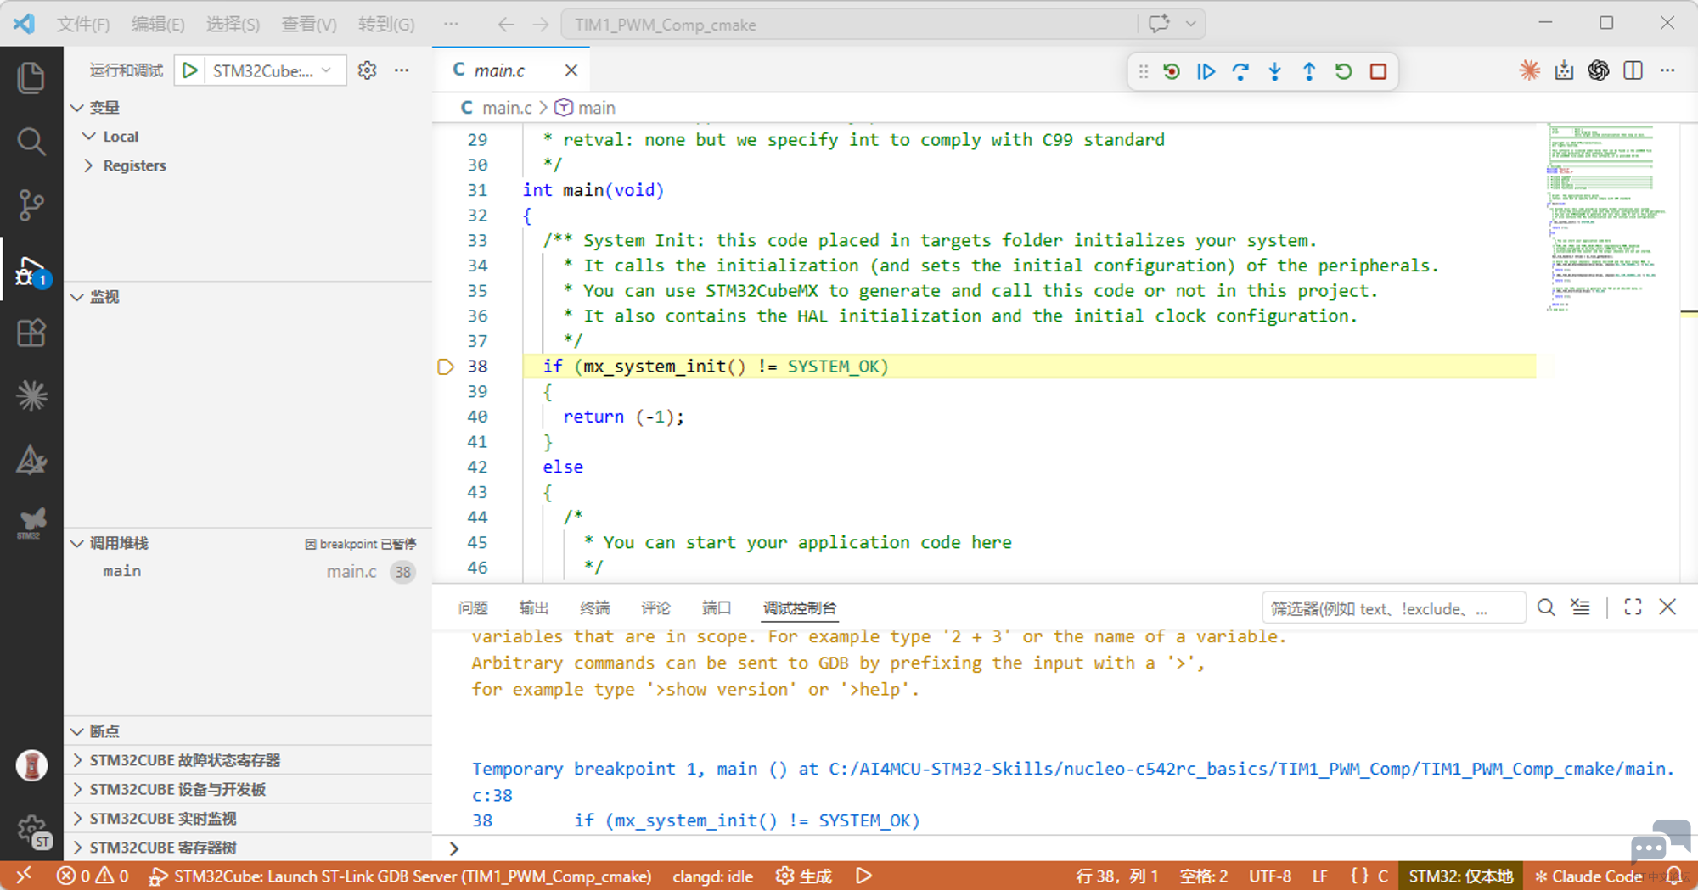Open launch.json gear settings
This screenshot has height=890, width=1698.
tap(367, 70)
